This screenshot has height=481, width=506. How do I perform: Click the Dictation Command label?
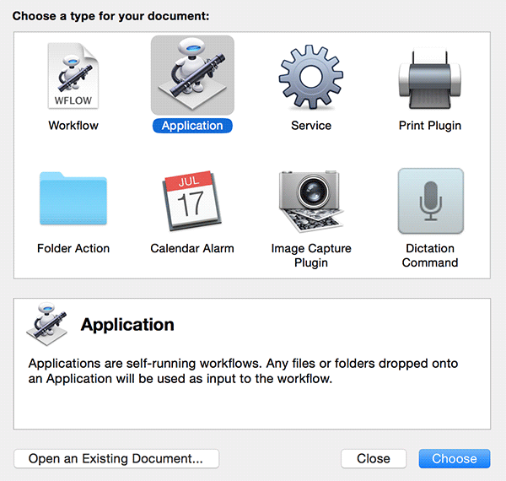430,256
